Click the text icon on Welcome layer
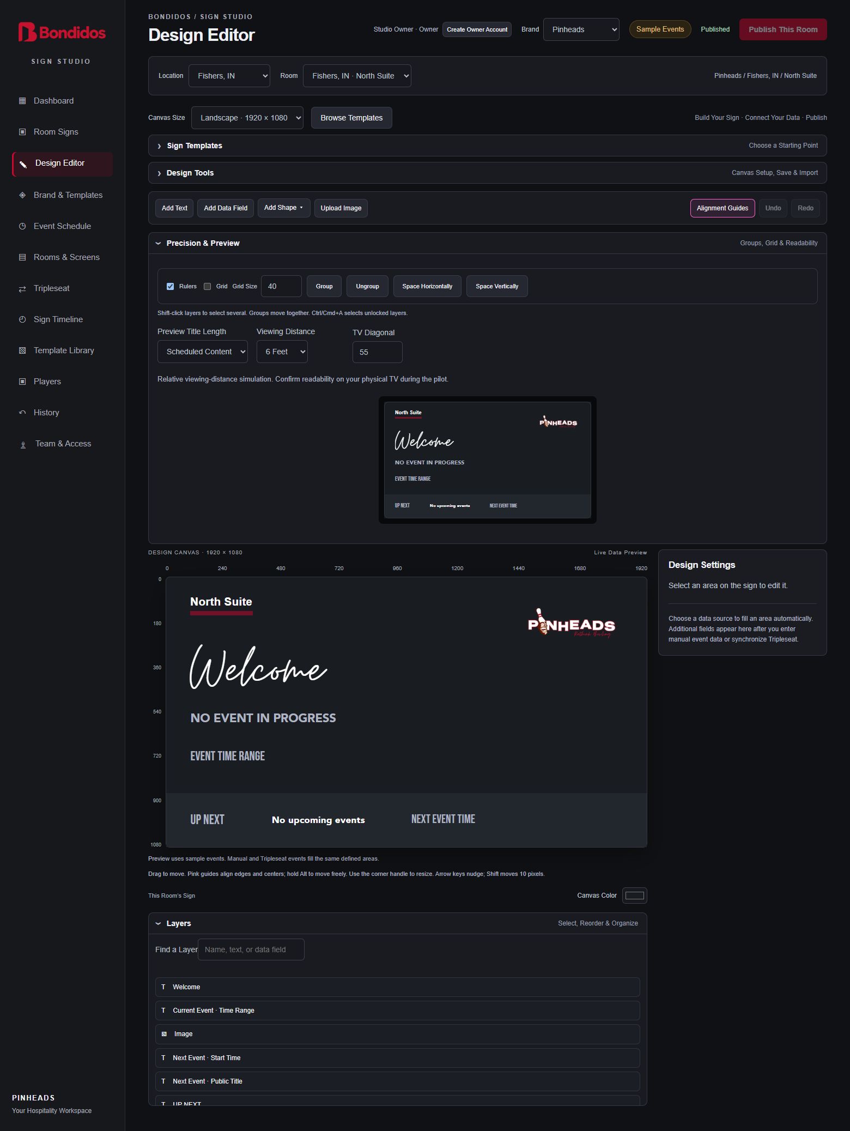This screenshot has width=850, height=1131. point(163,987)
